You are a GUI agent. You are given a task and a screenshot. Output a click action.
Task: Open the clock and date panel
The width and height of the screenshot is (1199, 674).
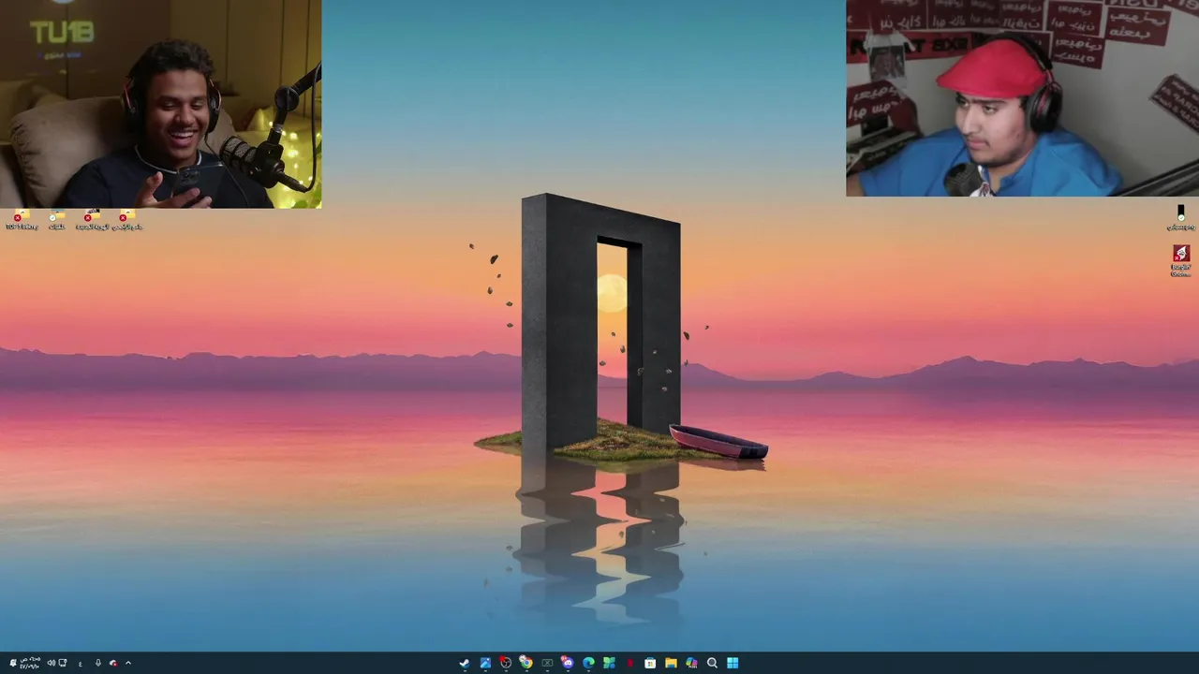[30, 663]
